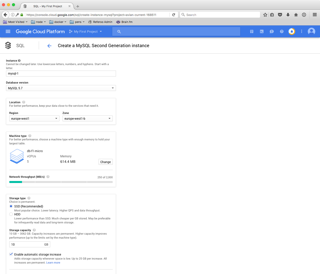Click the 250 of 2,000 throughput value
320x274 pixels.
click(105, 177)
